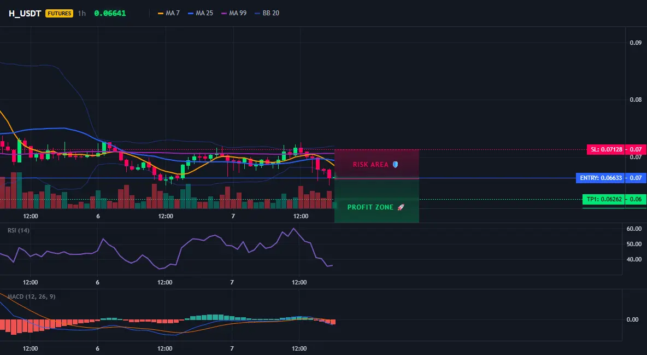Click the MACD (12, 26, 9) indicator title
Screen dimensions: 647x355
31,296
